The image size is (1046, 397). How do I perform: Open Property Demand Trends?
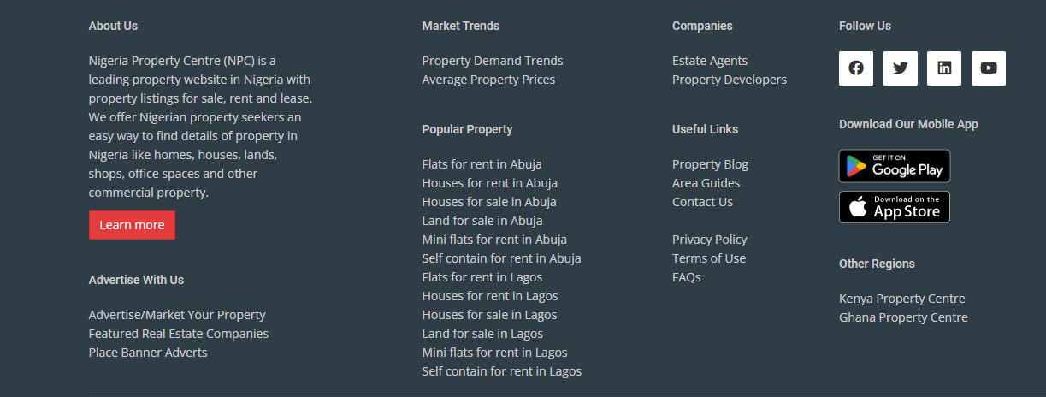tap(492, 61)
